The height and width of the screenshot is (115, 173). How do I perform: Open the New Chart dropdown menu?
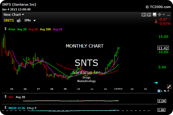14,15
